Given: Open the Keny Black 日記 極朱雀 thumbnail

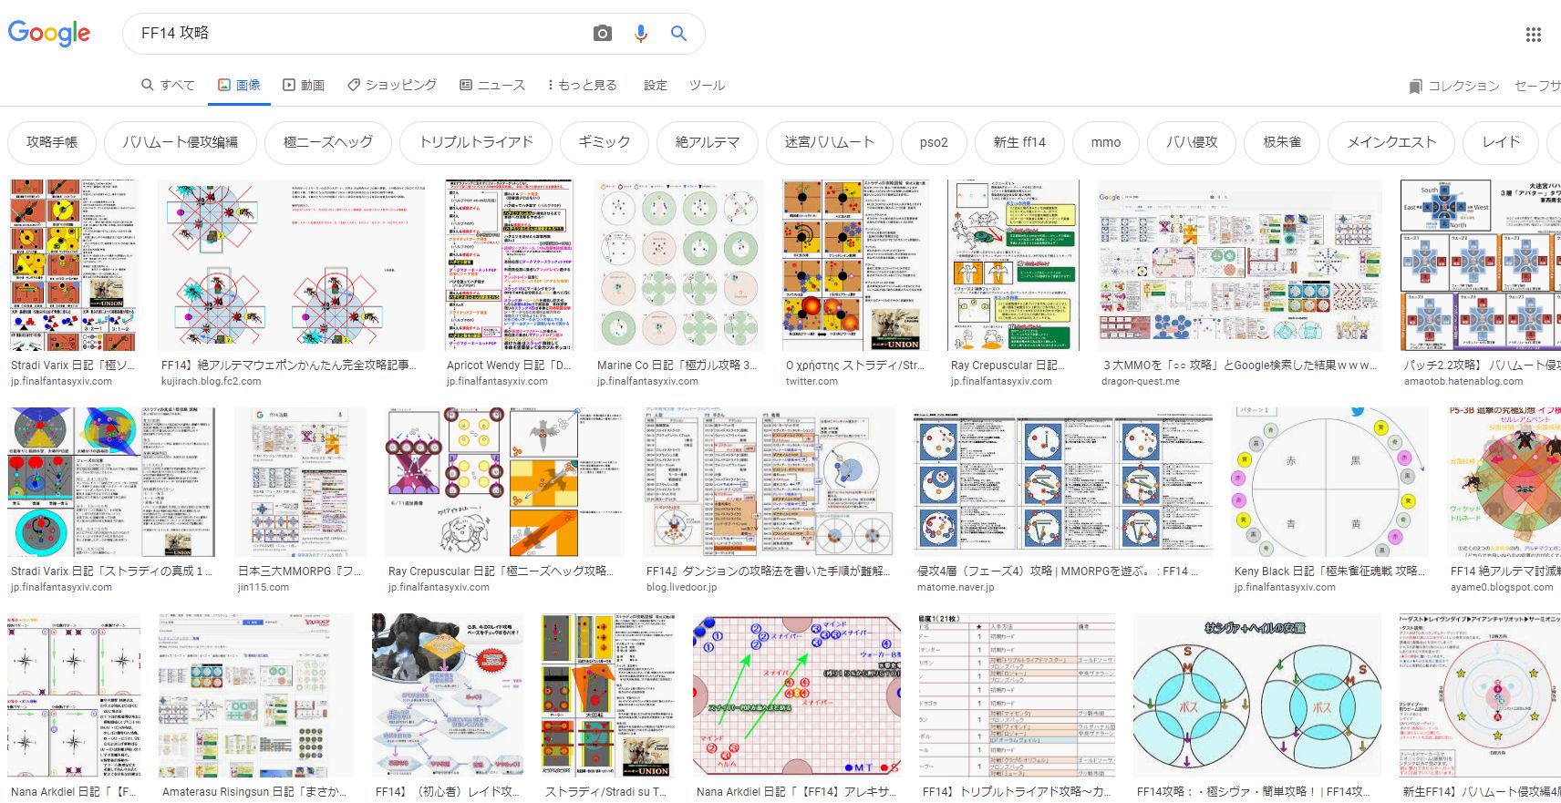Looking at the screenshot, I should pos(1329,482).
